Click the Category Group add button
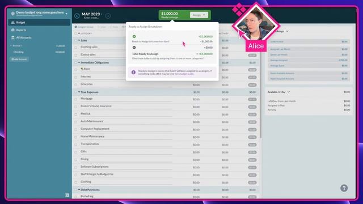Screen dimensions: 363x204 pos(84,27)
